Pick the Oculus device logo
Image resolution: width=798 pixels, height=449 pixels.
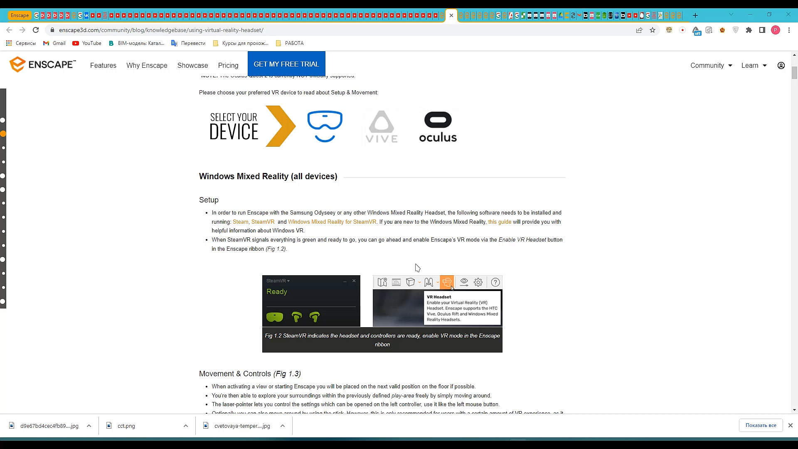(x=438, y=126)
